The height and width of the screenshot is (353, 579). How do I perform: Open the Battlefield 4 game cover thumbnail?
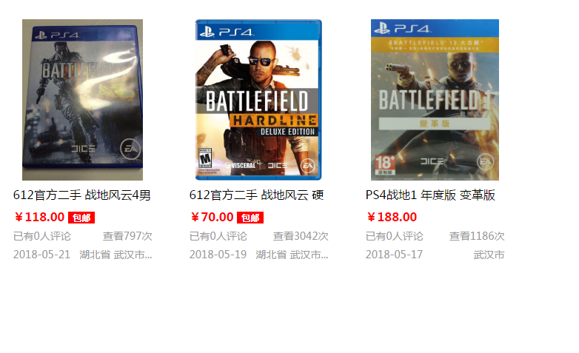[x=82, y=100]
